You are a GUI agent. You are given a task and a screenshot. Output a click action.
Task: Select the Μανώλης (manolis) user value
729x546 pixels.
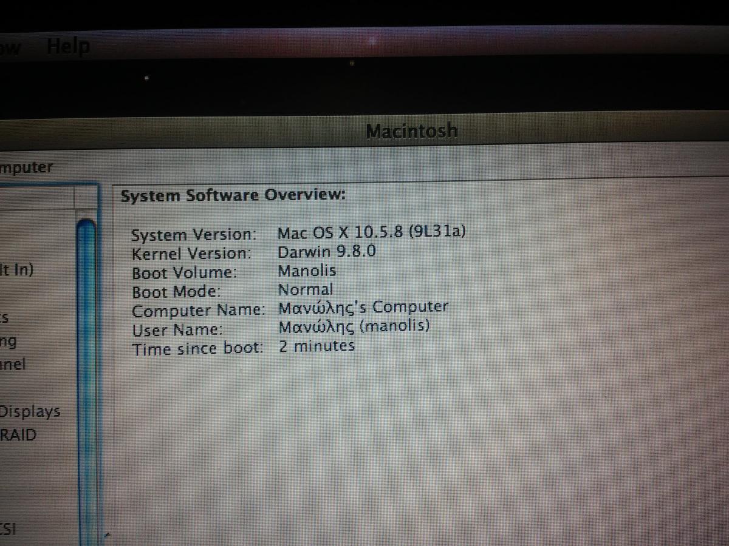[x=354, y=327]
